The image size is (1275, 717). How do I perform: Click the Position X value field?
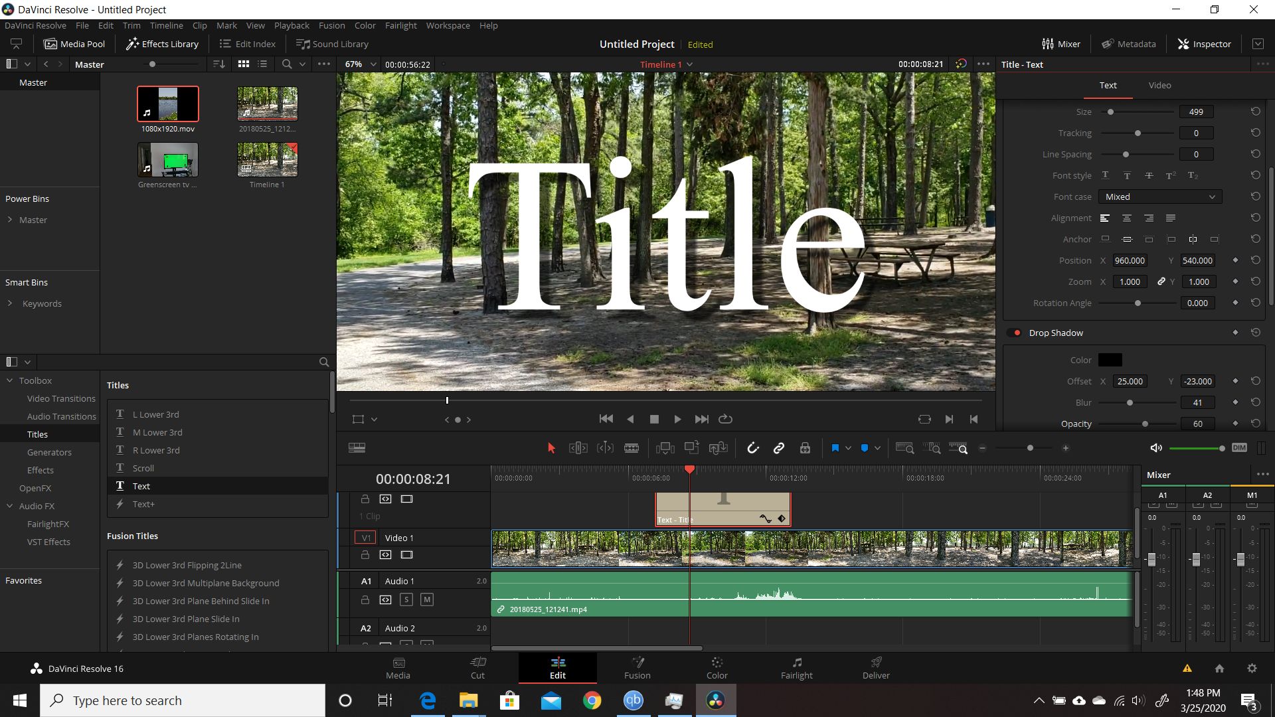(x=1130, y=260)
